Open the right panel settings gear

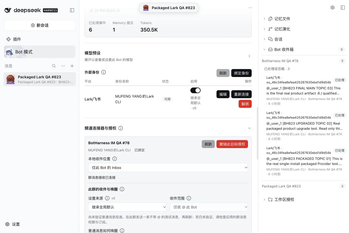click(333, 8)
